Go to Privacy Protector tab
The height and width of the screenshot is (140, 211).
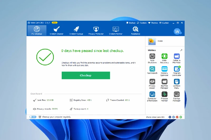(96, 30)
